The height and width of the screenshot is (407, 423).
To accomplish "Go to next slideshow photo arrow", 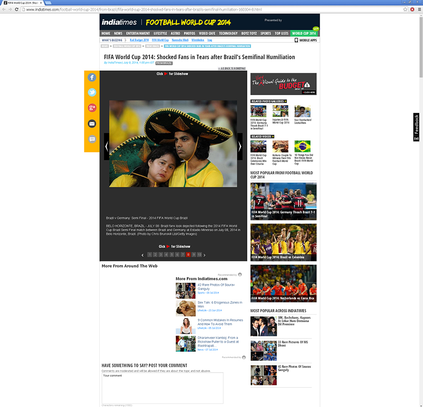I will pyautogui.click(x=240, y=146).
